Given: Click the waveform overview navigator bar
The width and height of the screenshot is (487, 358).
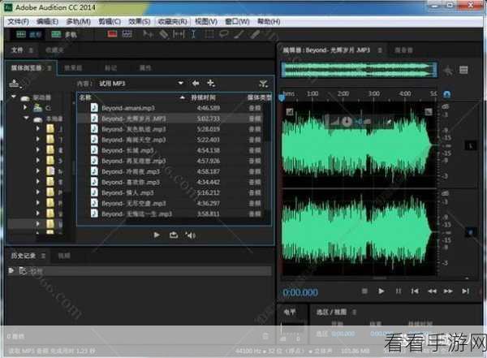Looking at the screenshot, I should [x=359, y=70].
